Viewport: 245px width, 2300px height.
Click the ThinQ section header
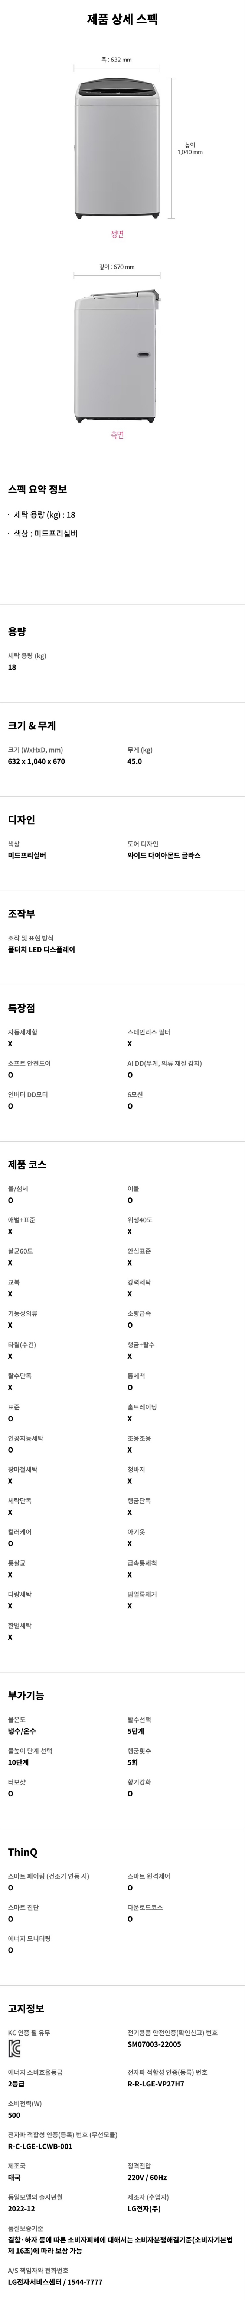click(x=23, y=1852)
